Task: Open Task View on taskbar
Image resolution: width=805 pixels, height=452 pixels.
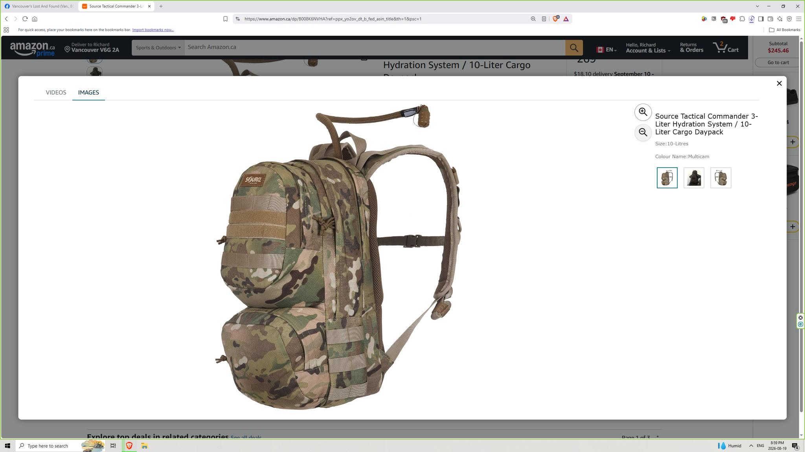Action: coord(113,446)
